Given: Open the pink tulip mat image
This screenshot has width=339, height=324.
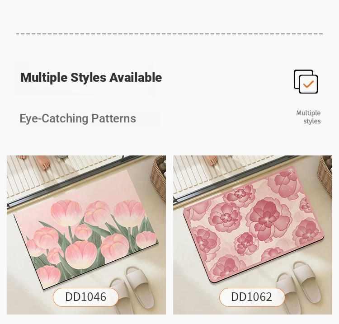Looking at the screenshot, I should click(x=86, y=235).
